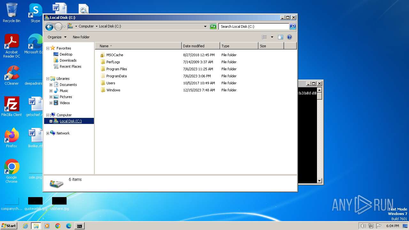Open the Recycle Bin desktop icon
Viewport: 409px width, 230px height.
[12, 13]
